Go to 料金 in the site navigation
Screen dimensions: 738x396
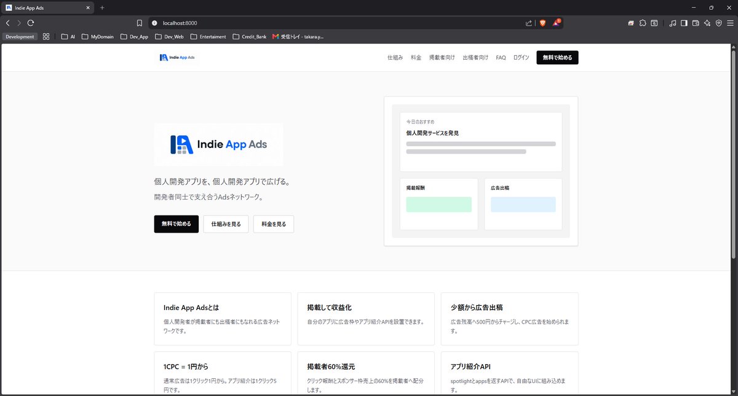[x=416, y=57]
